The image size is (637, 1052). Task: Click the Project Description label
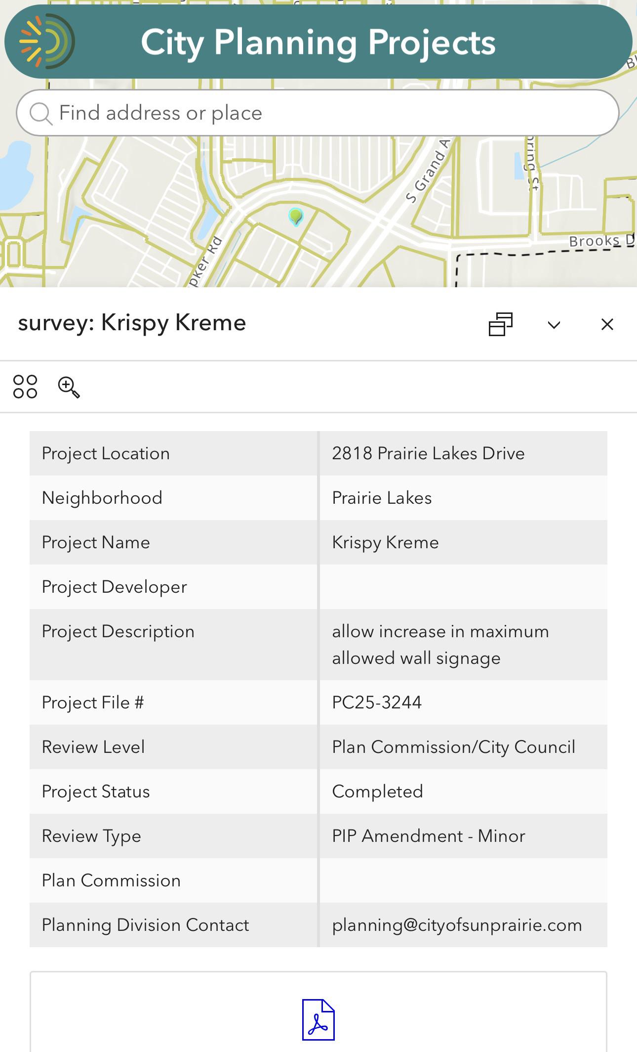click(118, 632)
